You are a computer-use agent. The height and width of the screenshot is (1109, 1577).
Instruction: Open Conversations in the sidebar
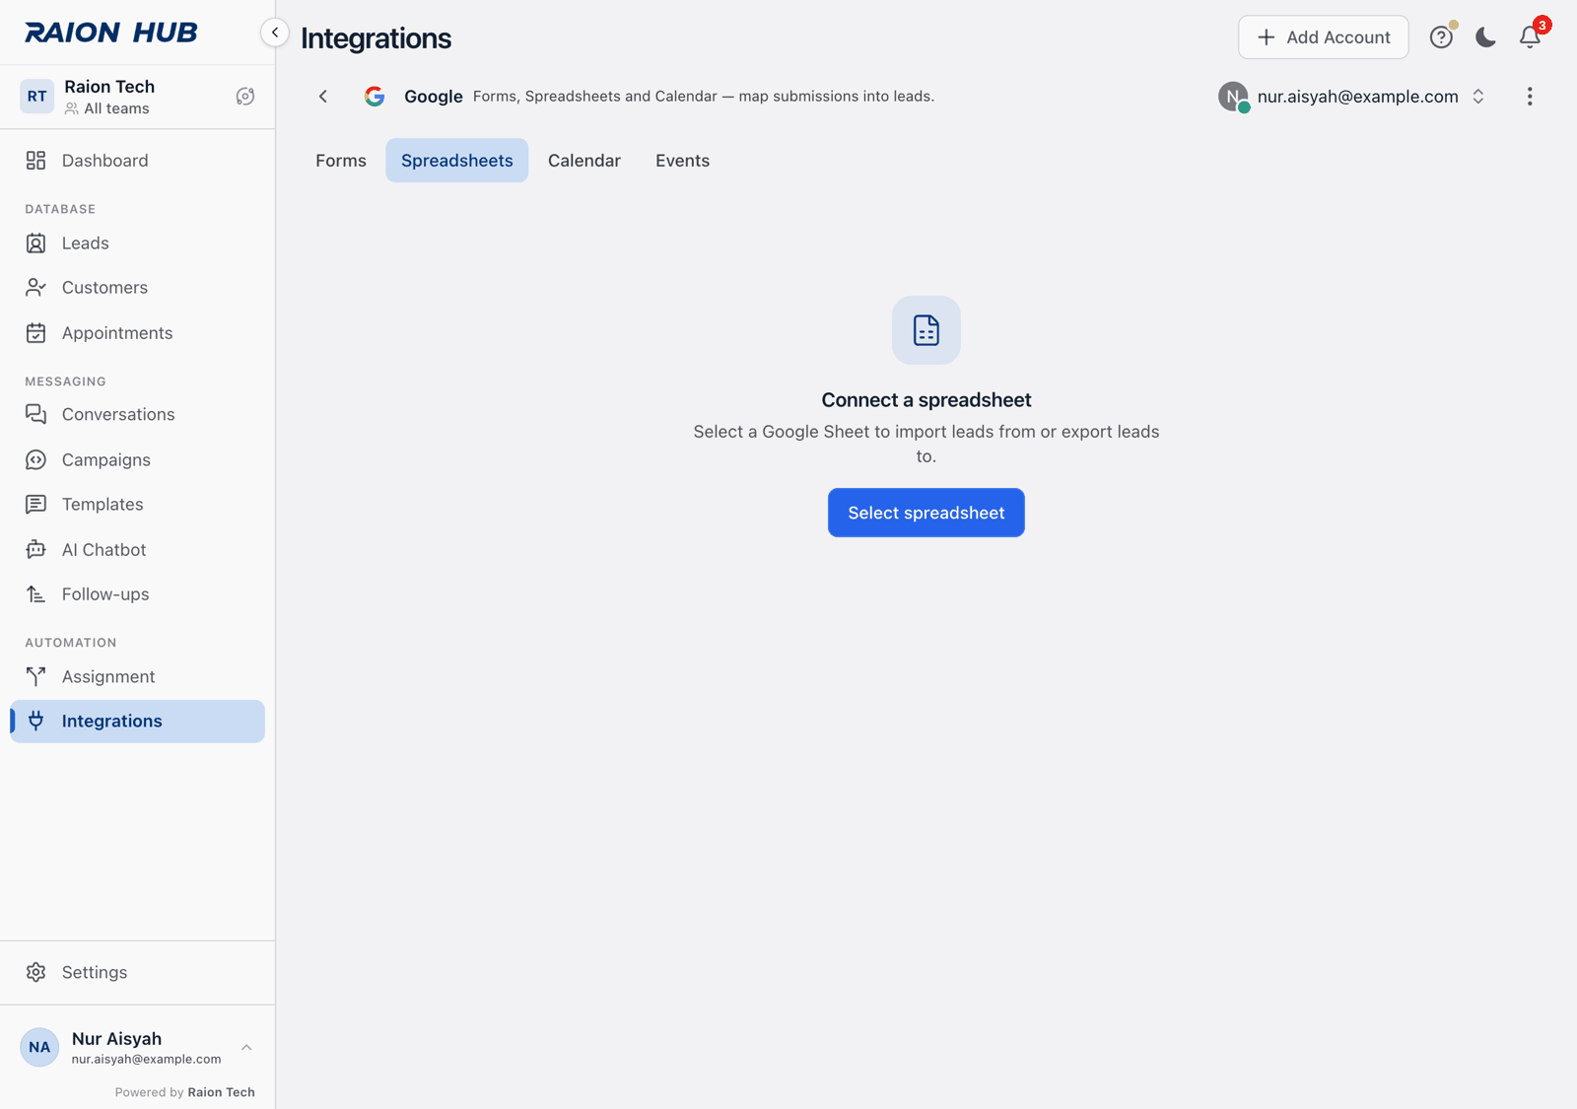click(137, 415)
